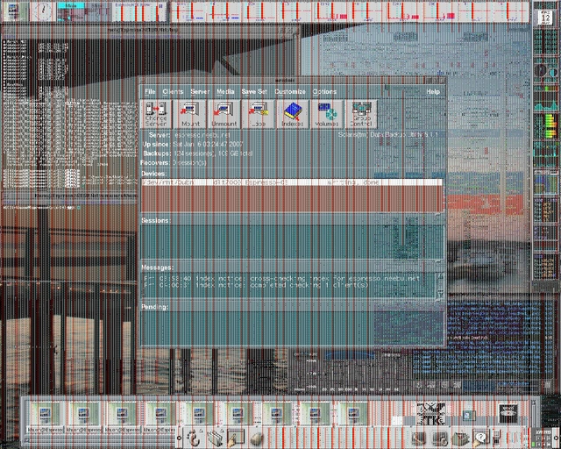The height and width of the screenshot is (449, 561).
Task: Open the Indexes toolbar icon
Action: click(x=292, y=114)
